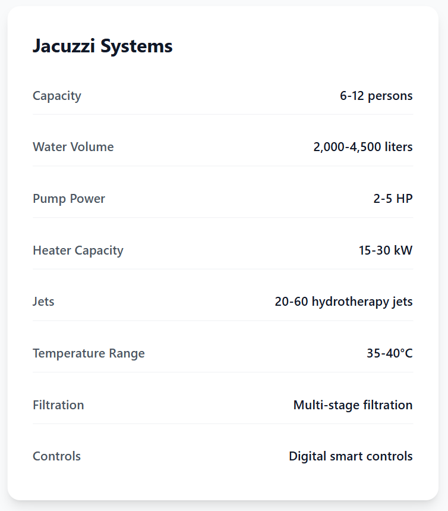Click the word hydrotherapy in Jets row
The image size is (448, 511).
tap(352, 302)
